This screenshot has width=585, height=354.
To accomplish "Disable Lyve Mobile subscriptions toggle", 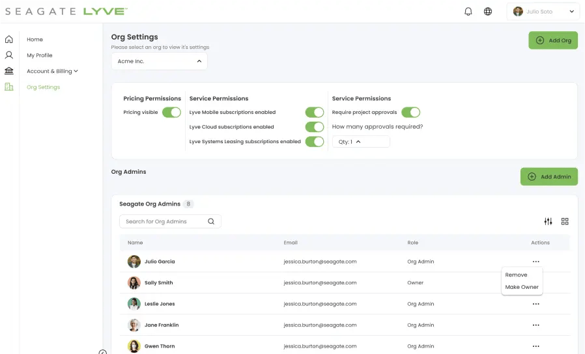I will click(x=315, y=113).
